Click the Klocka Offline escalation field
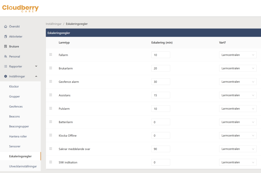 161,135
